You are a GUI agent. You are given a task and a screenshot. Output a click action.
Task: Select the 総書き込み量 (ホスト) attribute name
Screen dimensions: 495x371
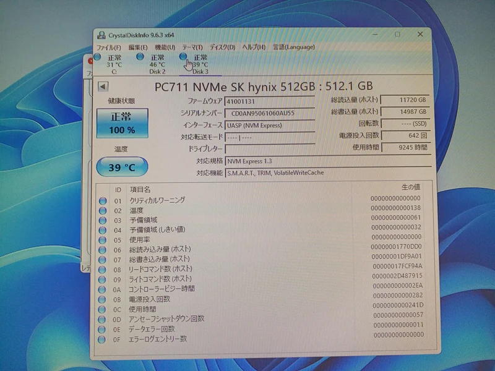tap(160, 259)
